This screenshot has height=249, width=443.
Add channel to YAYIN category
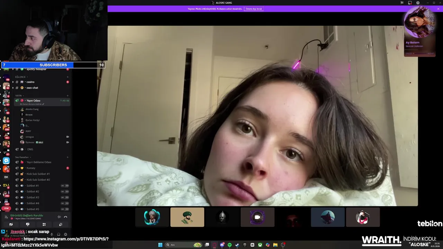(x=67, y=95)
